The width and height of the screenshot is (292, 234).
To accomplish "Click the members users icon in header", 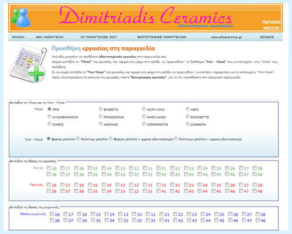I will 21,18.
